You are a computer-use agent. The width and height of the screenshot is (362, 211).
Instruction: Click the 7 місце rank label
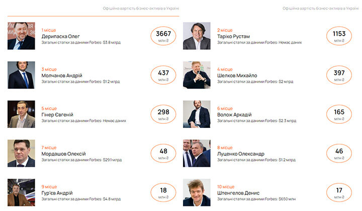click(49, 147)
